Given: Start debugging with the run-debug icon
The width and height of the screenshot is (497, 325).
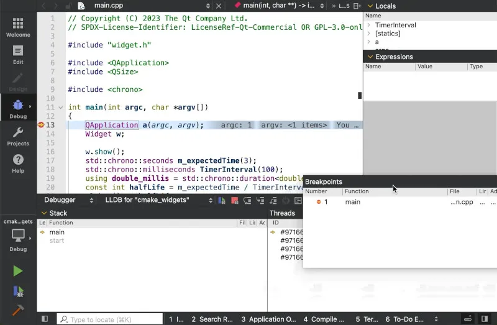Looking at the screenshot, I should click(x=18, y=291).
